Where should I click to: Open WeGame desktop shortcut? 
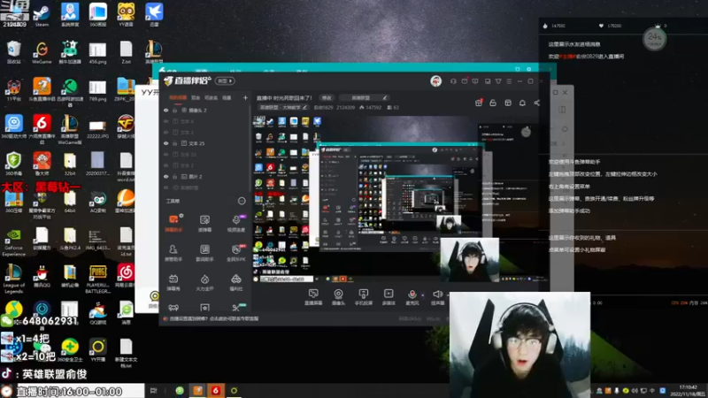click(x=42, y=52)
